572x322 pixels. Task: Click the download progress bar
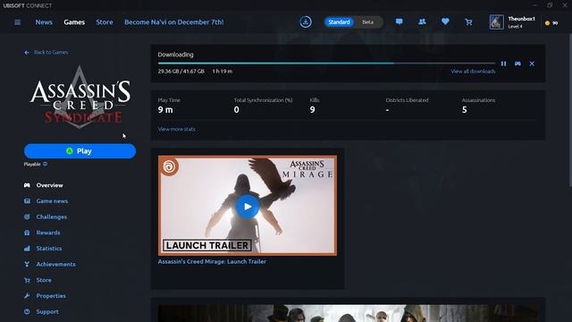point(326,64)
